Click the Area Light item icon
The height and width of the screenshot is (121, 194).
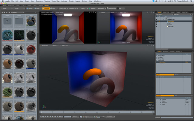pos(167,26)
